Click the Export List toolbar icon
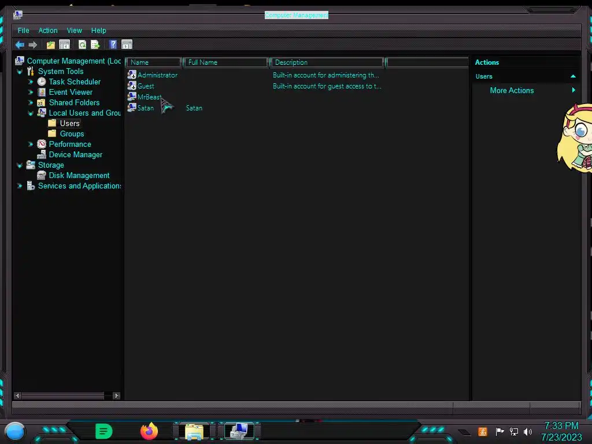 [95, 45]
